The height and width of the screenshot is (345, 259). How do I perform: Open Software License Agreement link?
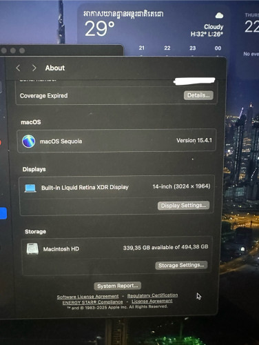click(87, 297)
